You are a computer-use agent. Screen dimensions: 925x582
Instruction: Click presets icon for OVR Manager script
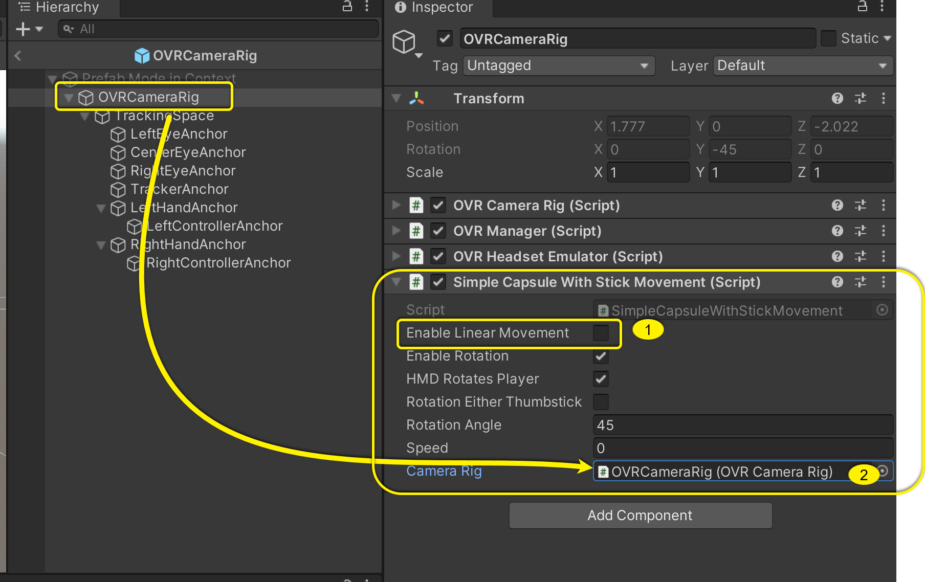coord(861,231)
